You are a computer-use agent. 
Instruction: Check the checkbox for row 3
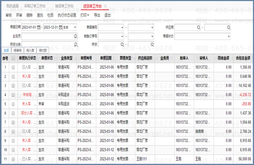coord(13,86)
